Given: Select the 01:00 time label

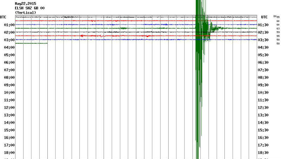Looking at the screenshot, I should coord(9,25).
